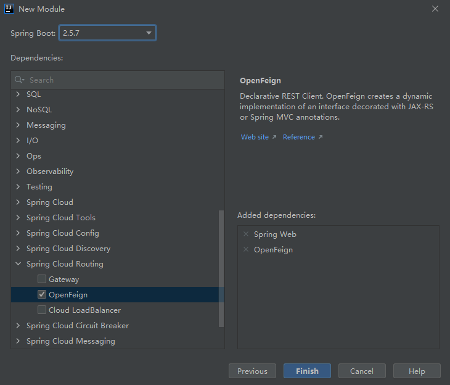Expand Spring Cloud Circuit Breaker category
The image size is (450, 385).
click(18, 326)
